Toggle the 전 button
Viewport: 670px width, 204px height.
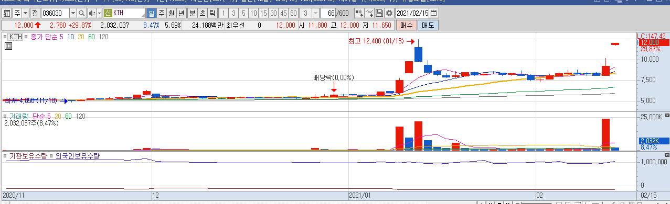pos(35,13)
